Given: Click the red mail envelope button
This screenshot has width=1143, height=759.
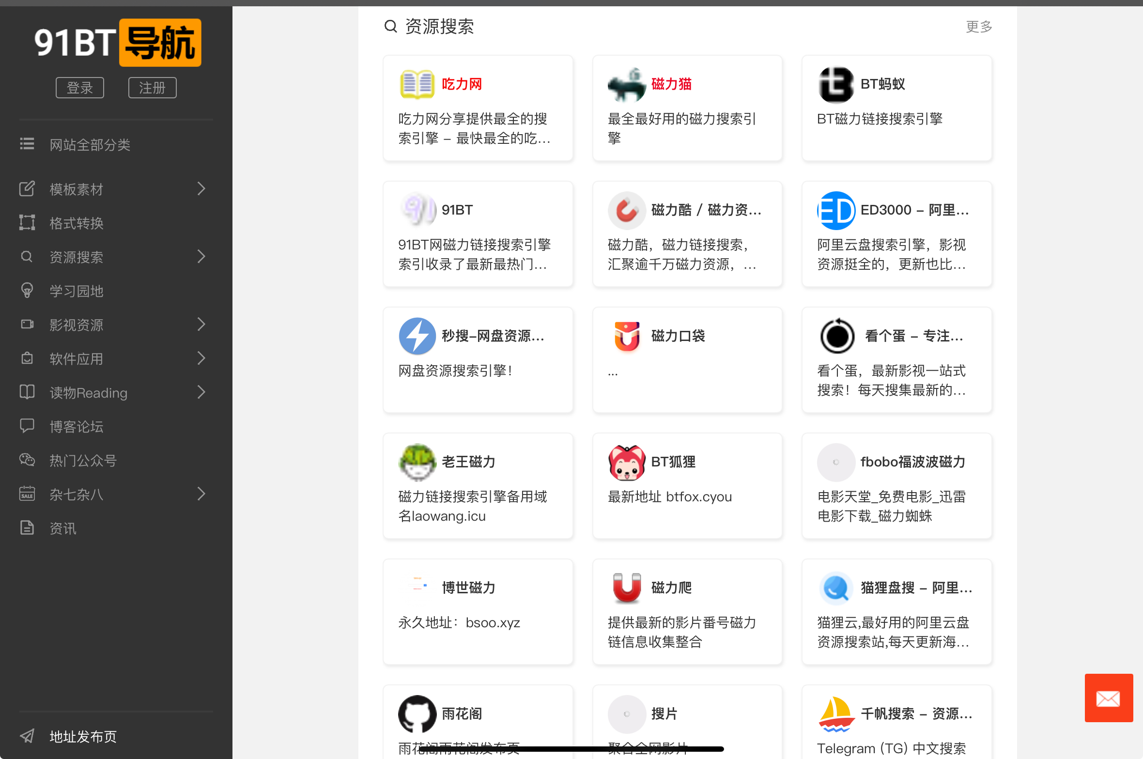Looking at the screenshot, I should coord(1109,698).
